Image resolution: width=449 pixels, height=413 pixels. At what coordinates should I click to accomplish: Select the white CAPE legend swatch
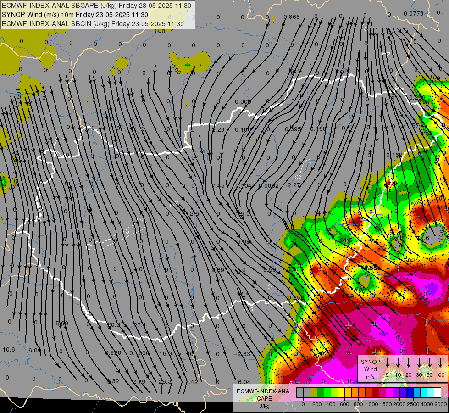[438, 393]
